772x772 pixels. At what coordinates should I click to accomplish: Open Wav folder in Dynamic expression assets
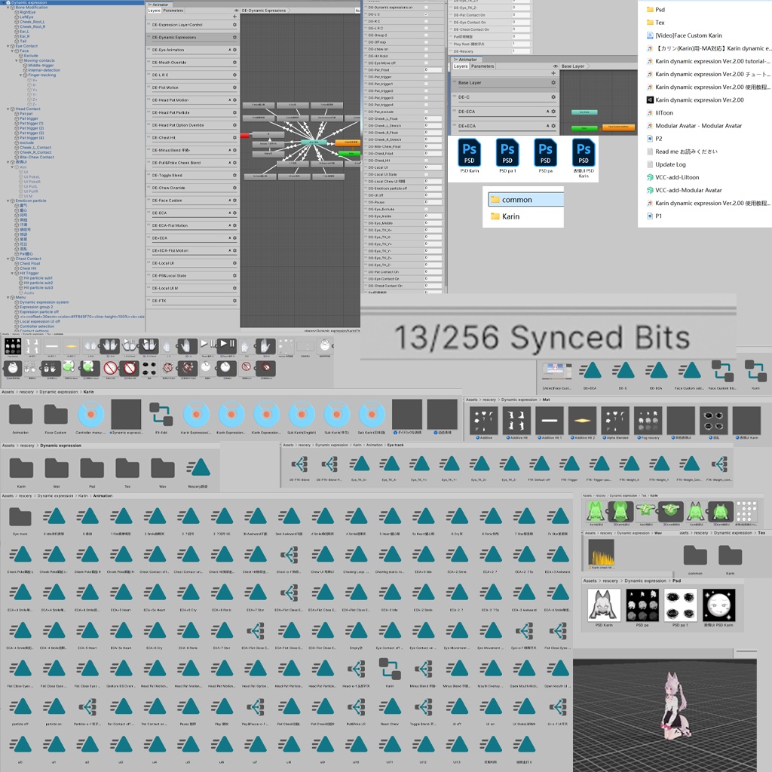tap(163, 472)
